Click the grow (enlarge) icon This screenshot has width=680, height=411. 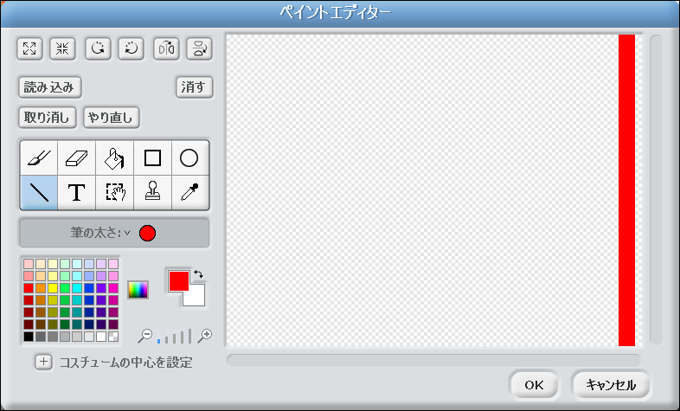pos(29,48)
